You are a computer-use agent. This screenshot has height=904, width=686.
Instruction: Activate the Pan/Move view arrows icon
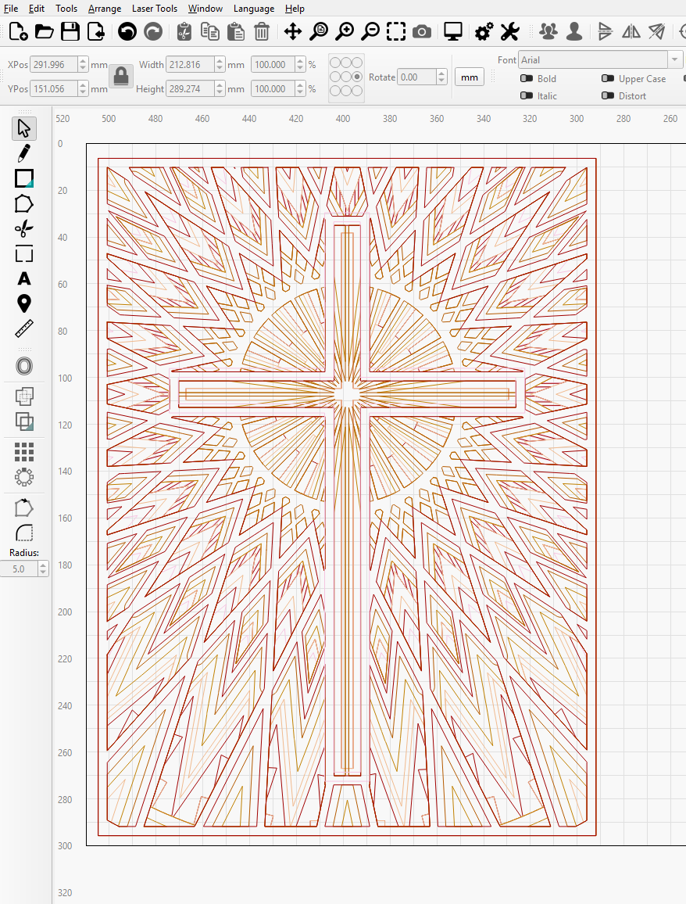click(293, 31)
